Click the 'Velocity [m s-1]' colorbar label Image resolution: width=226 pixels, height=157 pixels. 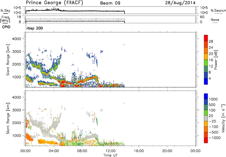pyautogui.click(x=223, y=118)
